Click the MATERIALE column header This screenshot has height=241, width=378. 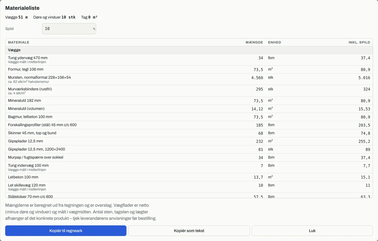pyautogui.click(x=19, y=42)
